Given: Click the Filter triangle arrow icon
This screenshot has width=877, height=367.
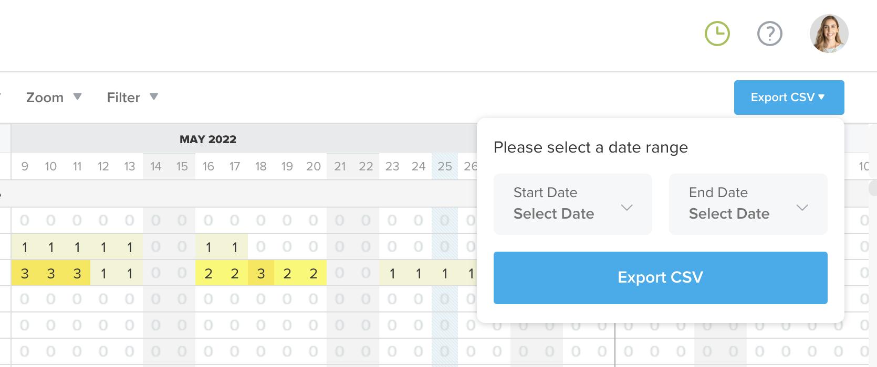Looking at the screenshot, I should tap(154, 96).
